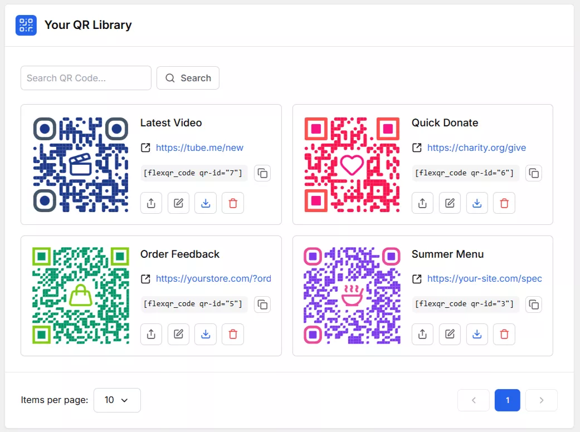Screen dimensions: 580x432
Task: Copy the qr-id="7" shortcode
Action: (x=262, y=173)
